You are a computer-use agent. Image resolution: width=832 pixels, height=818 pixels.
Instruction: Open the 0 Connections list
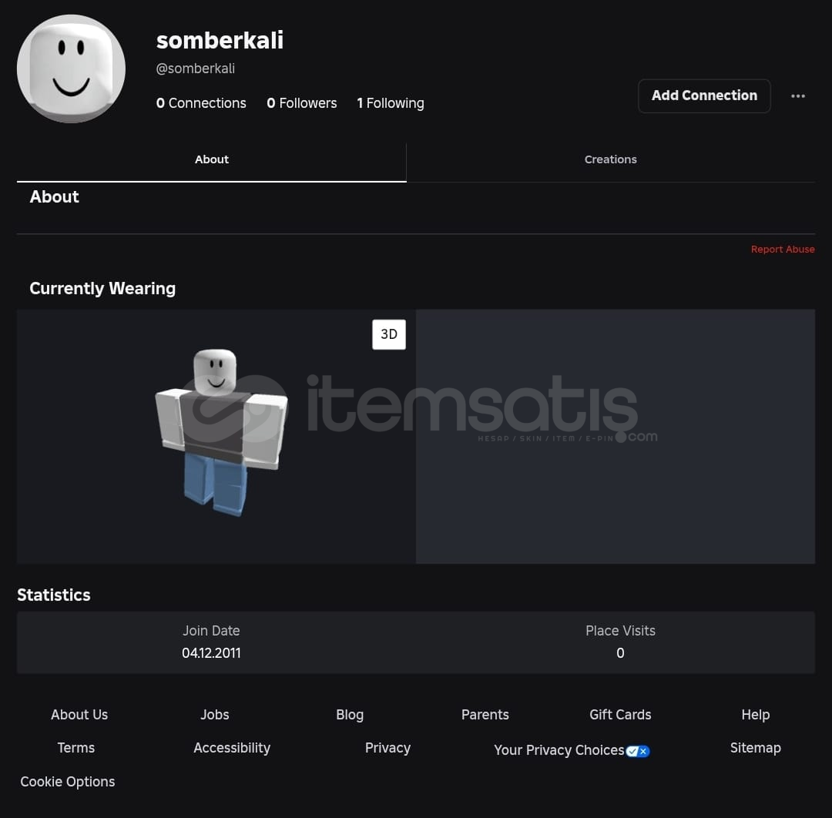(201, 103)
